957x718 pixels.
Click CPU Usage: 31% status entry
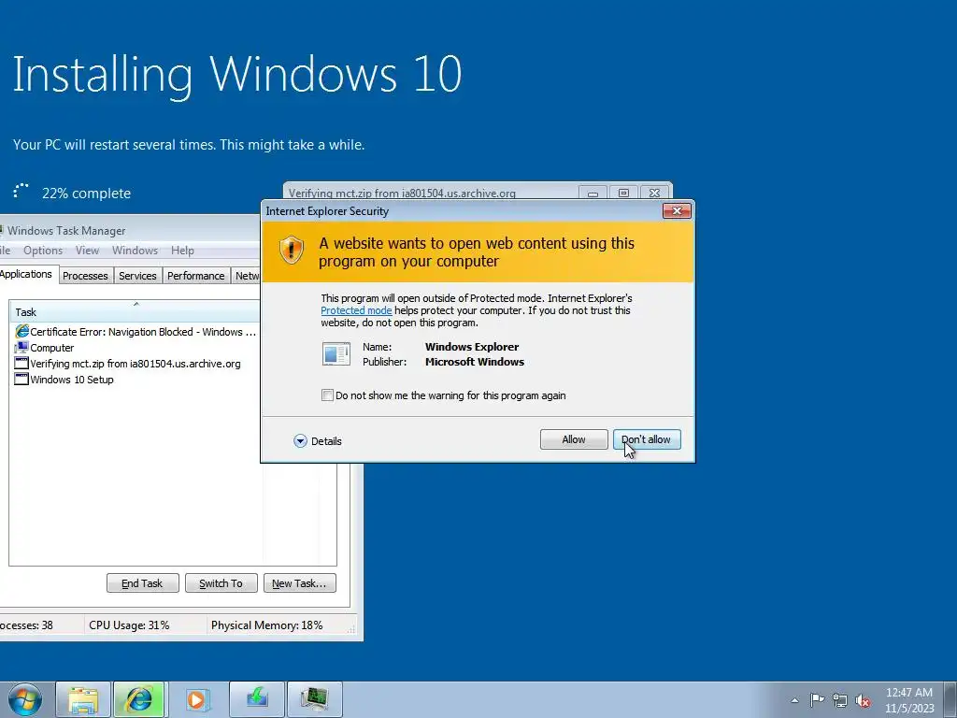pos(129,625)
